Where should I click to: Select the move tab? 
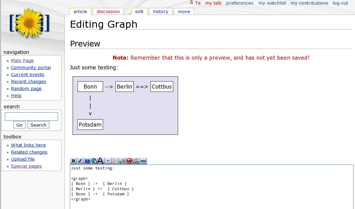point(184,12)
